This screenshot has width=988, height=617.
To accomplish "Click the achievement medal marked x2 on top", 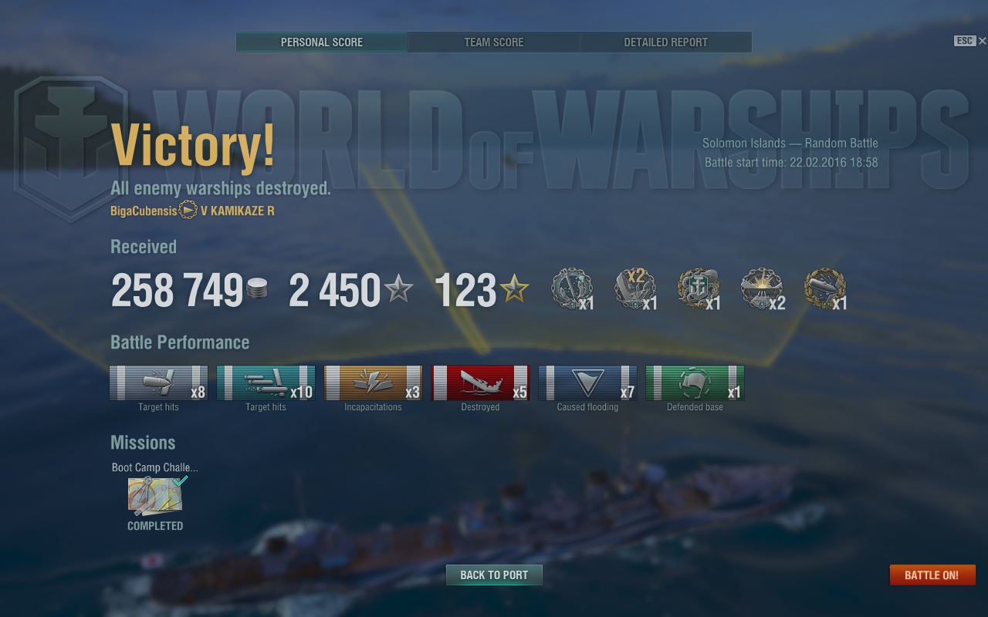I will [635, 288].
